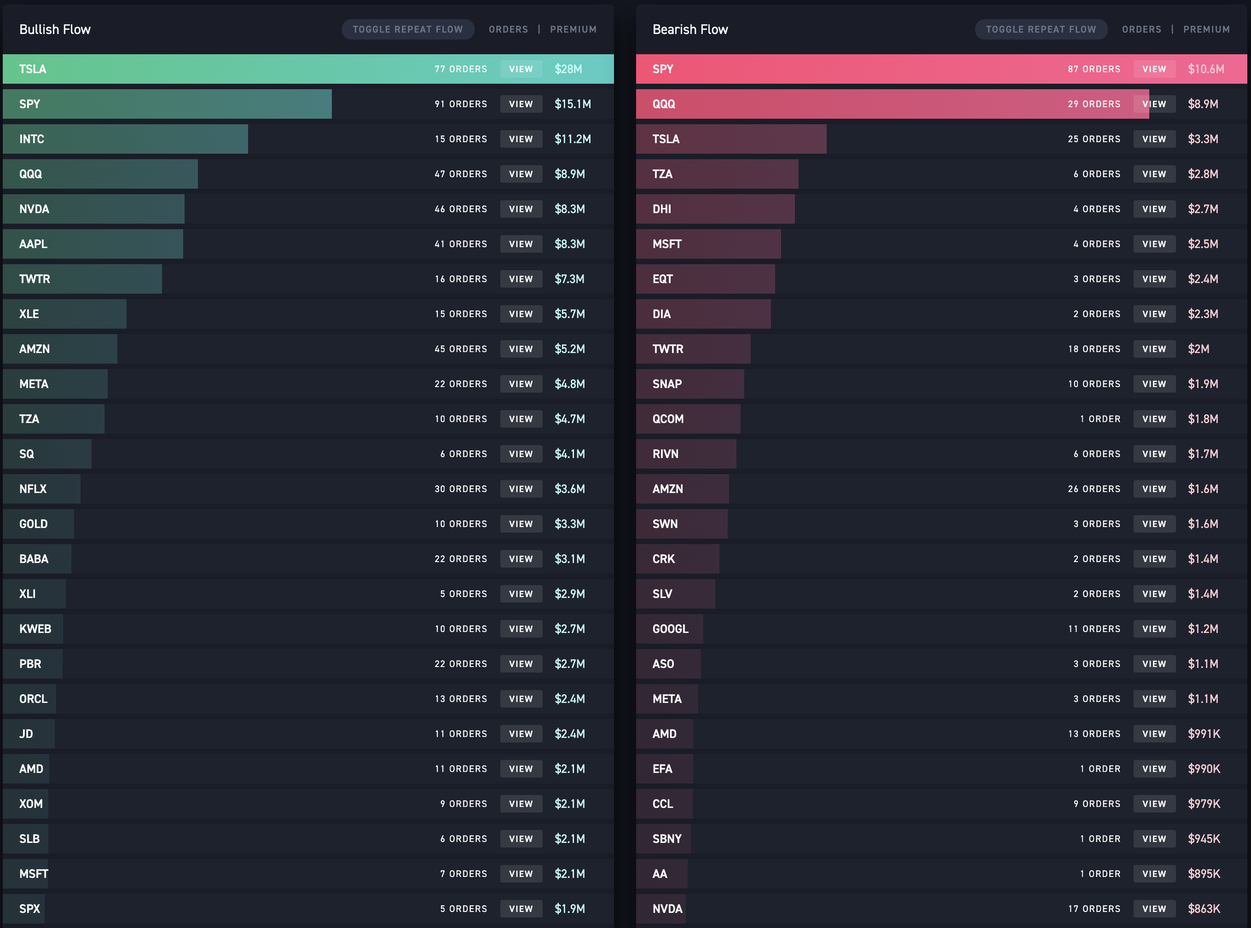Image resolution: width=1251 pixels, height=928 pixels.
Task: Sort Bullish Flow by Premium
Action: click(573, 29)
